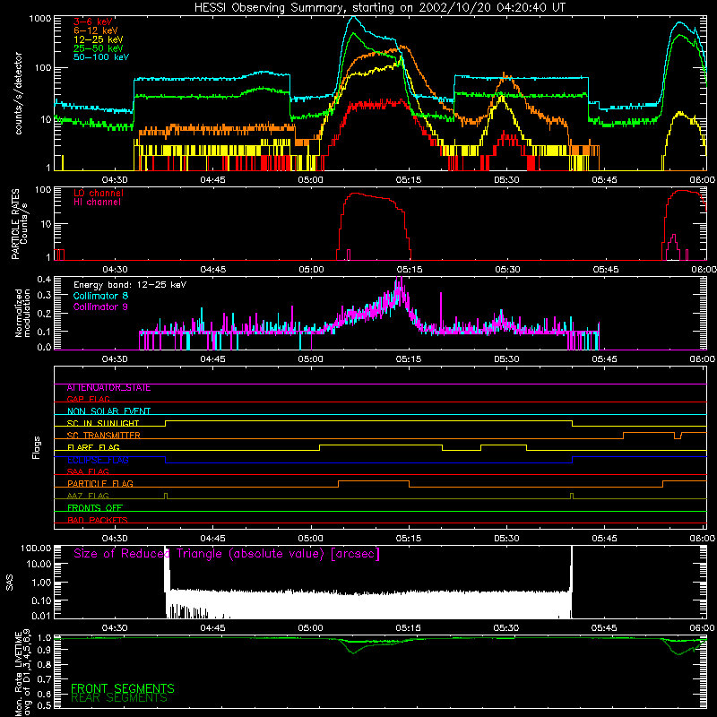
Task: Select the Collimator 8 legend entry
Action: tap(100, 296)
